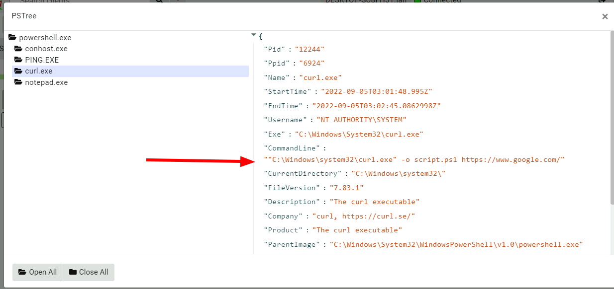Image resolution: width=614 pixels, height=289 pixels.
Task: Click the folder icon beside notepad.exe
Action: [19, 82]
